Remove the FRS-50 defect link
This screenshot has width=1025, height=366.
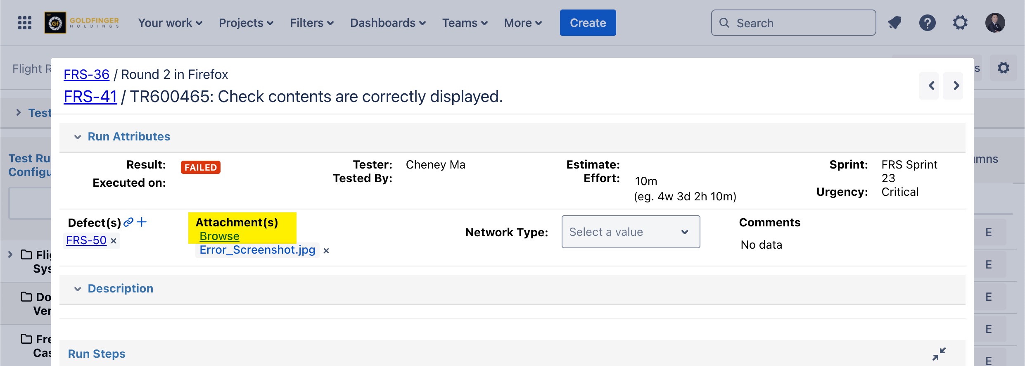114,241
